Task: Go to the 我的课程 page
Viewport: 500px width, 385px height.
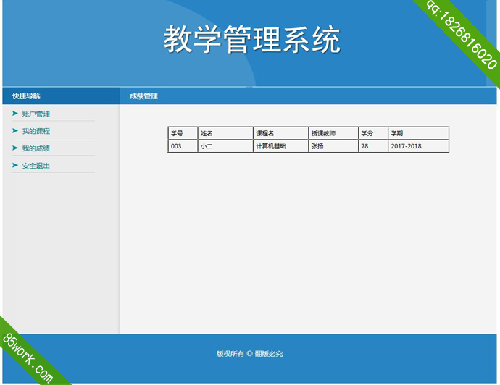Action: [x=36, y=131]
